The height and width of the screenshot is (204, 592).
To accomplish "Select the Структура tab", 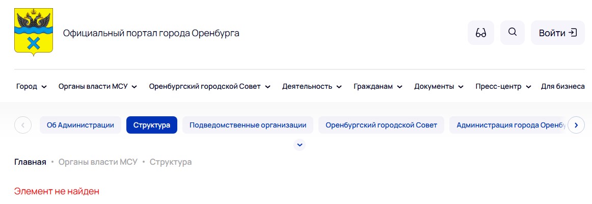I will tap(152, 125).
